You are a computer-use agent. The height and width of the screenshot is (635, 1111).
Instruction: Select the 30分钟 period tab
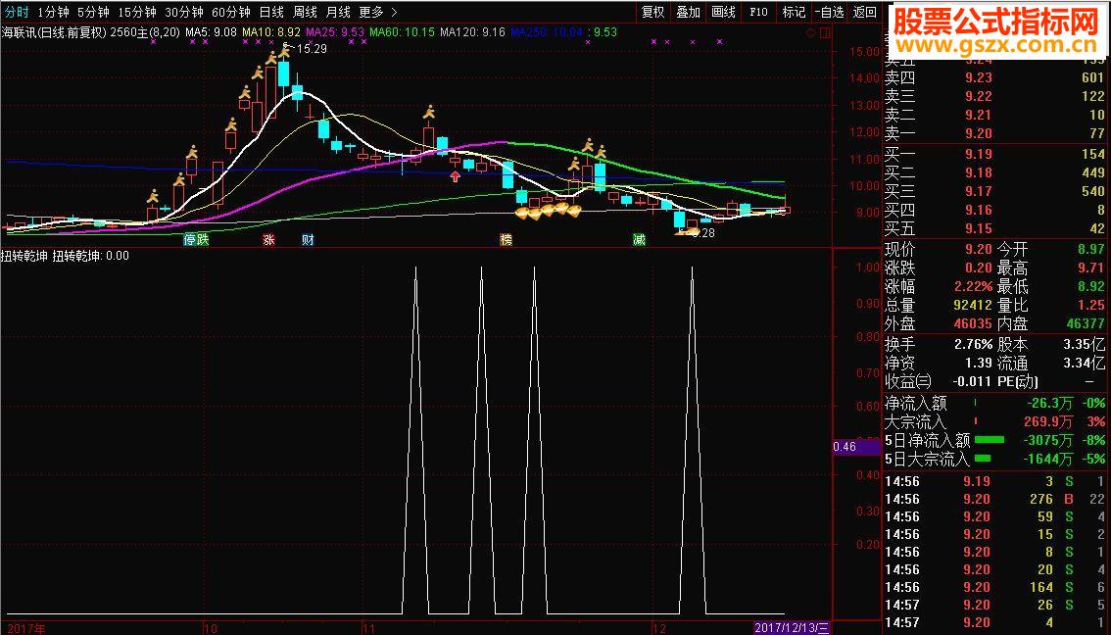tap(183, 12)
